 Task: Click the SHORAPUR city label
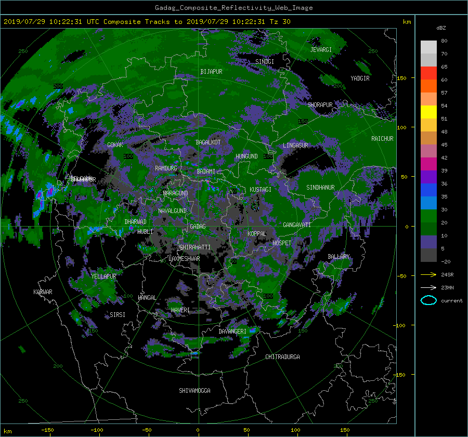tap(320, 105)
